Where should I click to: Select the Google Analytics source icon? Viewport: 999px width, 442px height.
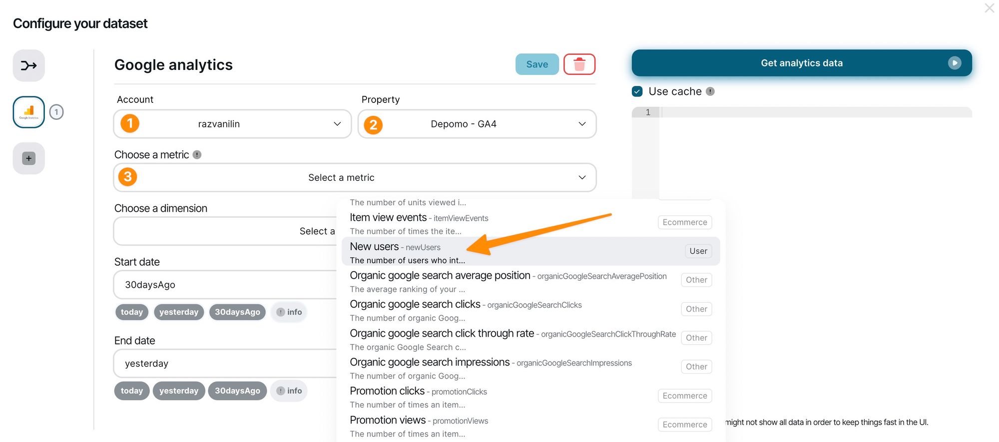pyautogui.click(x=28, y=112)
